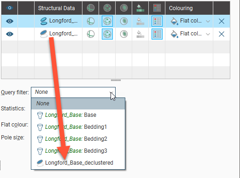Click Flat col... in first Longford row
The image size is (240, 178).
191,21
